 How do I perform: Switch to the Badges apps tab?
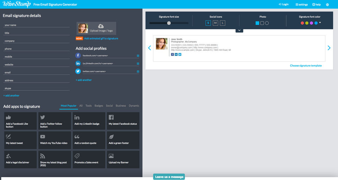click(99, 106)
